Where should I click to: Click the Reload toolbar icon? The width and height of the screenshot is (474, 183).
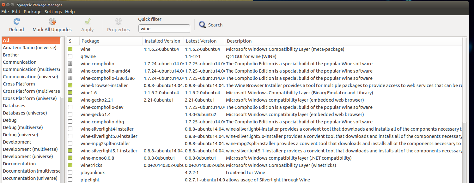pyautogui.click(x=16, y=21)
